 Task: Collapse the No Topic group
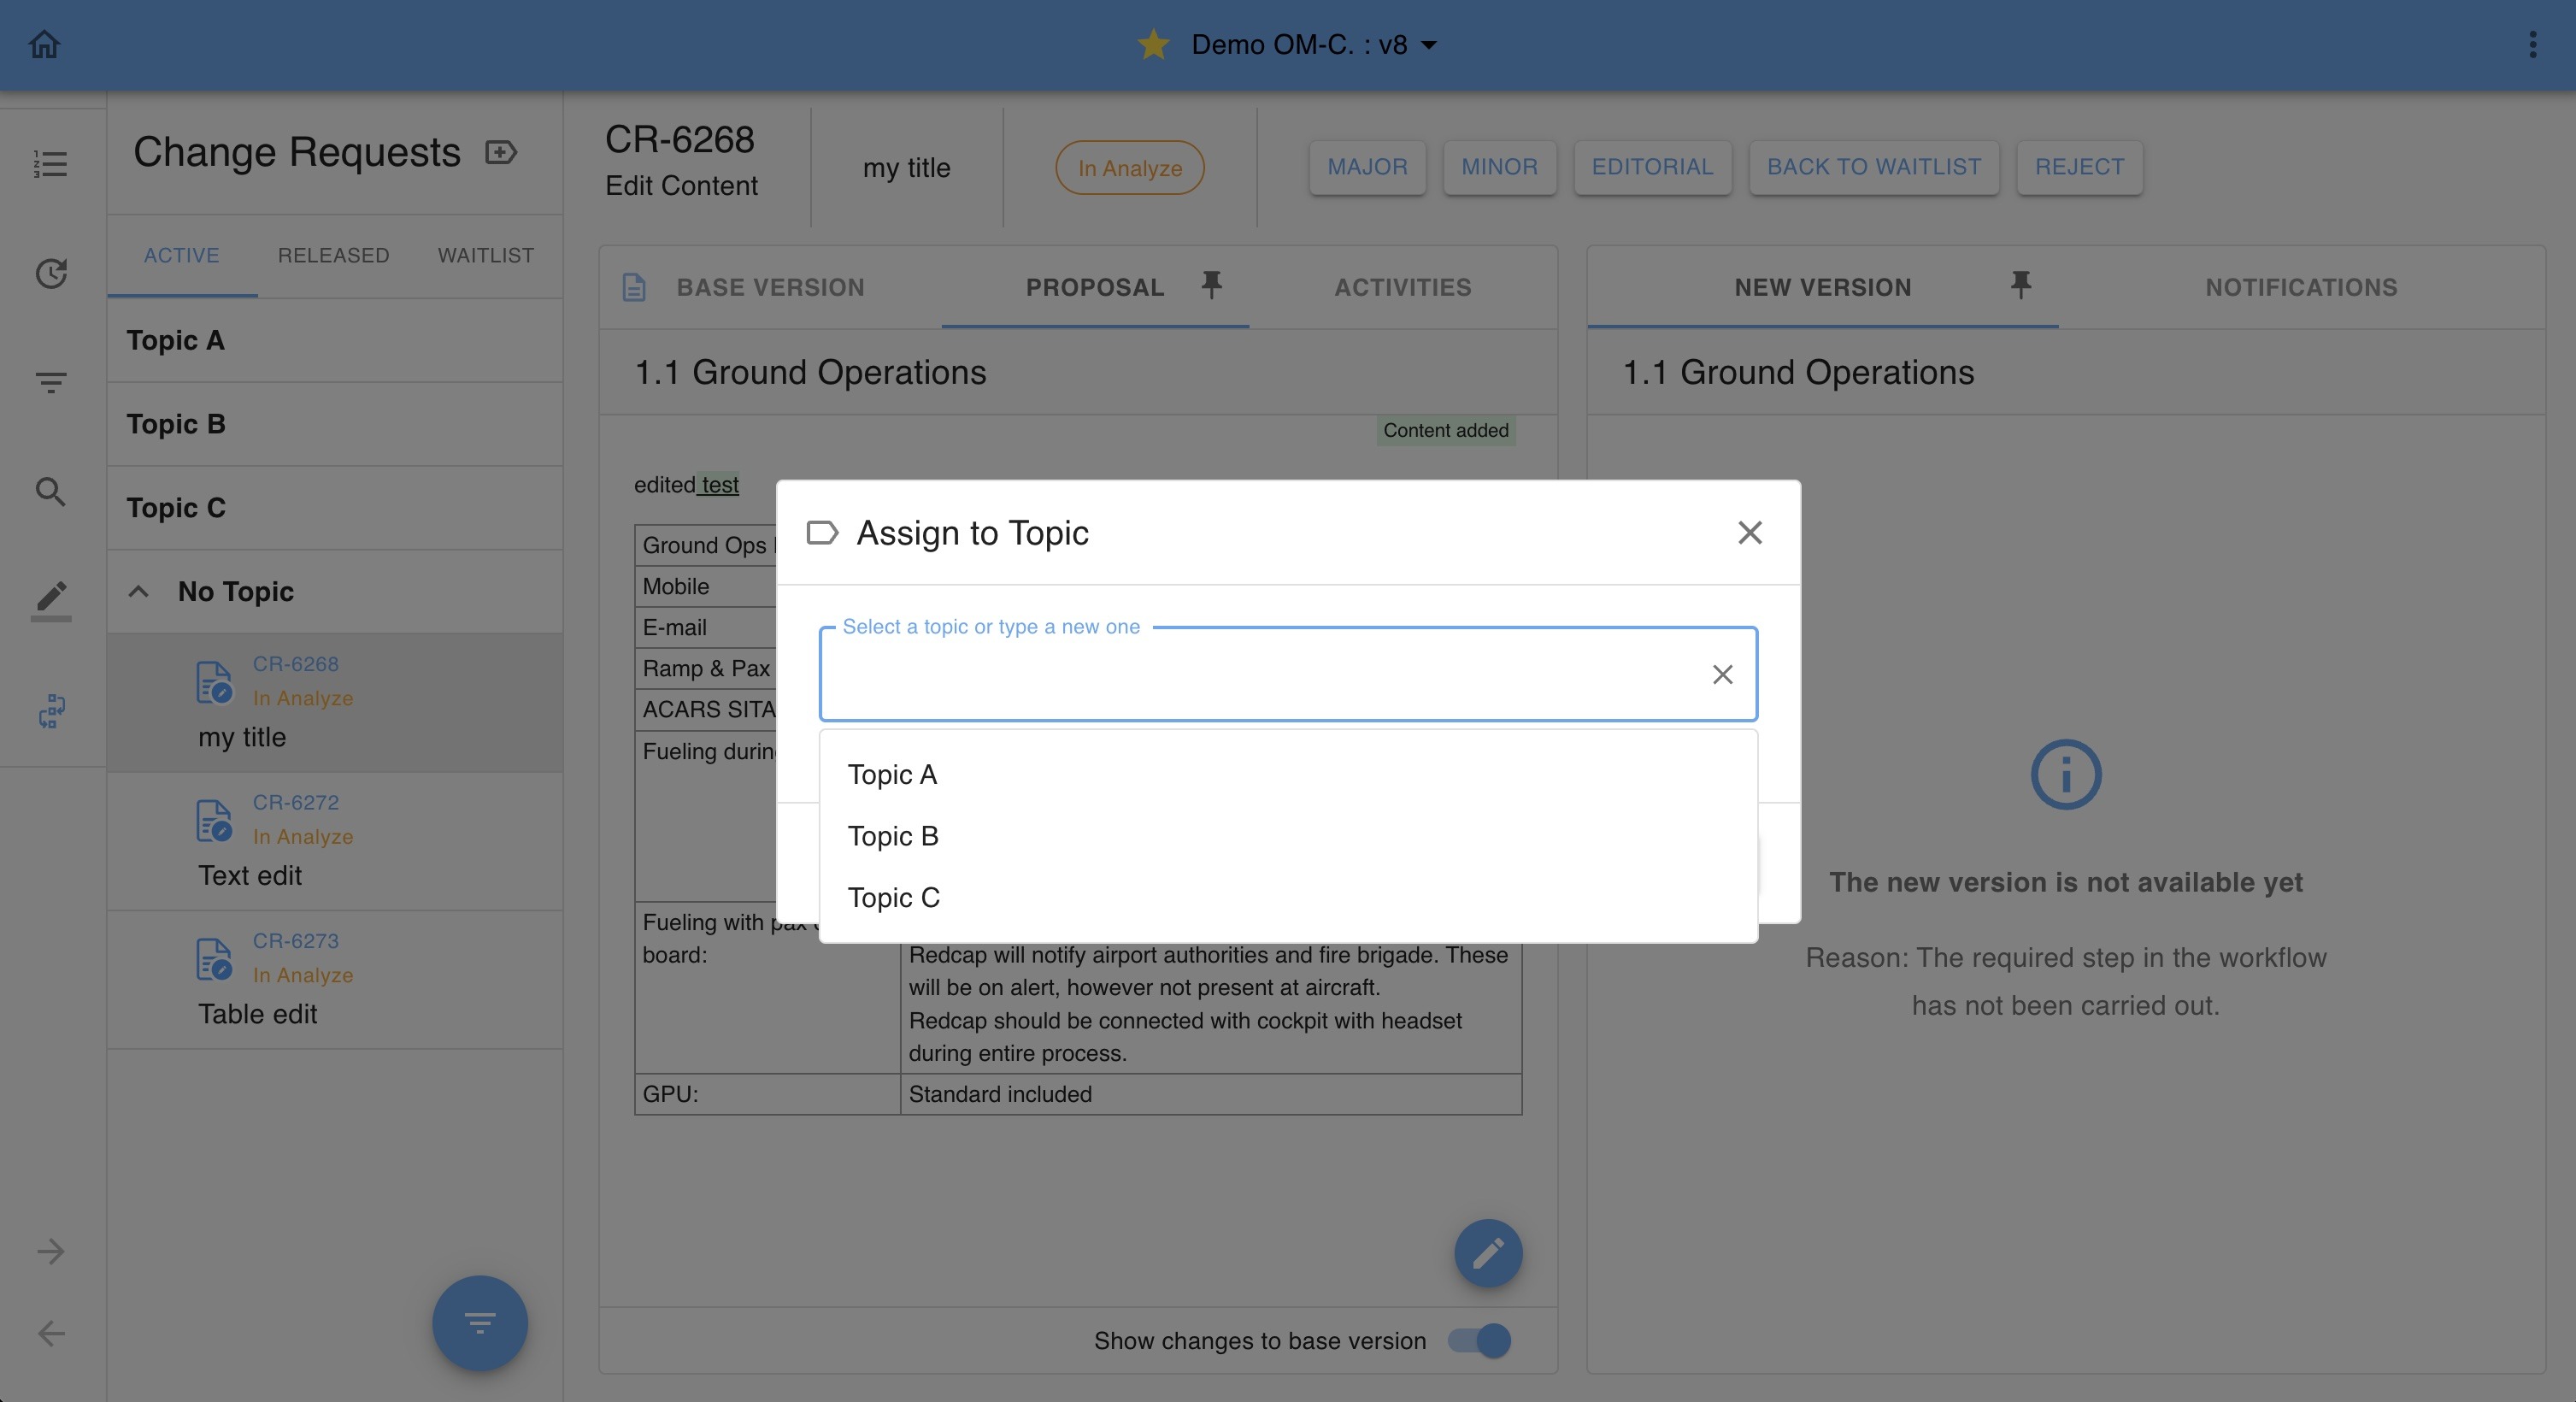pos(139,591)
